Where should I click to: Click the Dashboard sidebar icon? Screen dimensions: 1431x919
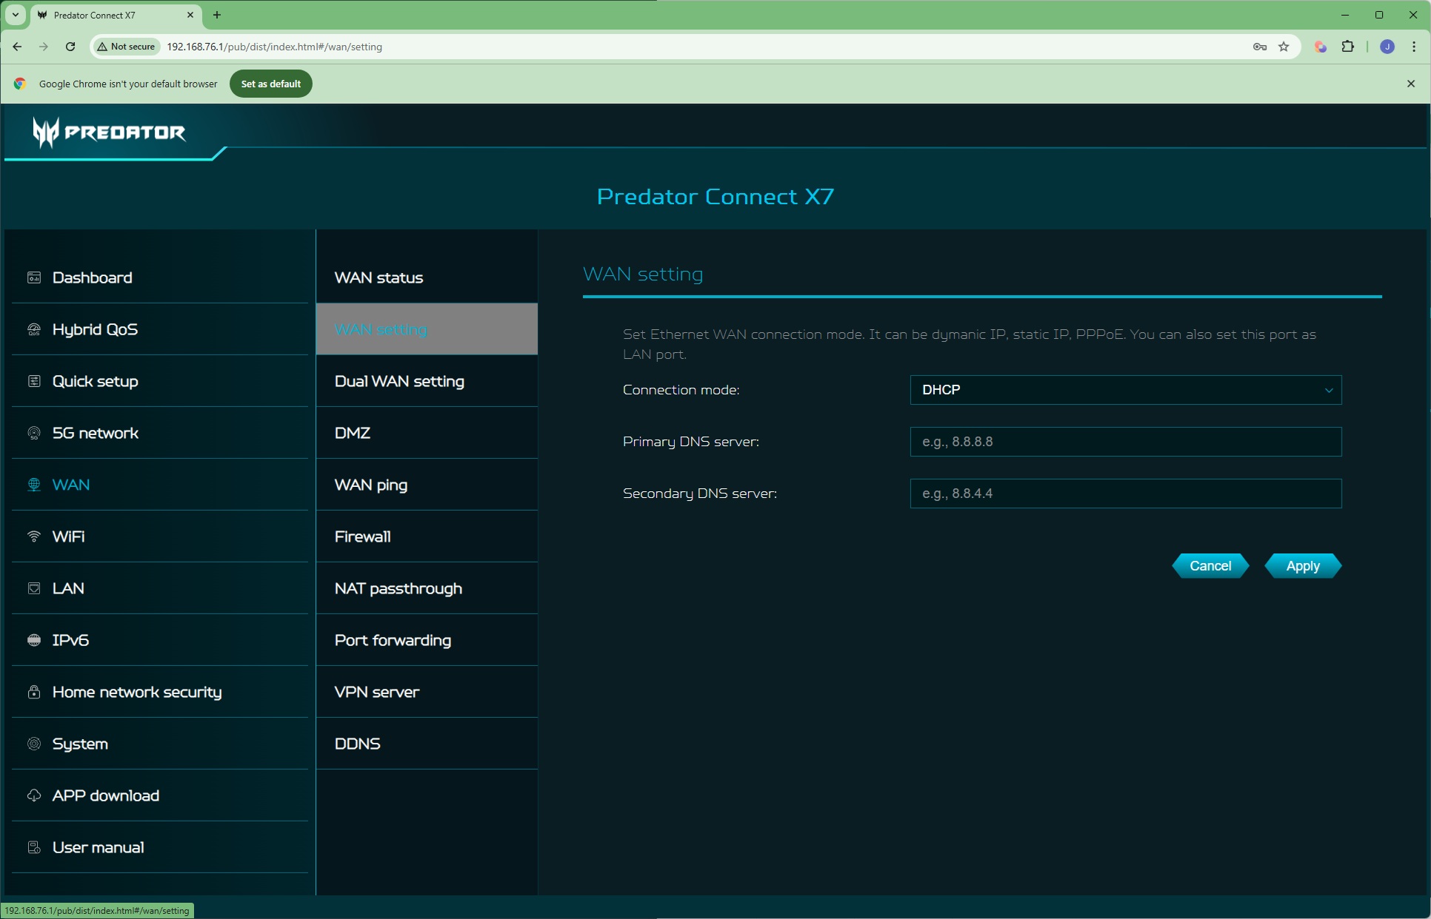coord(34,277)
